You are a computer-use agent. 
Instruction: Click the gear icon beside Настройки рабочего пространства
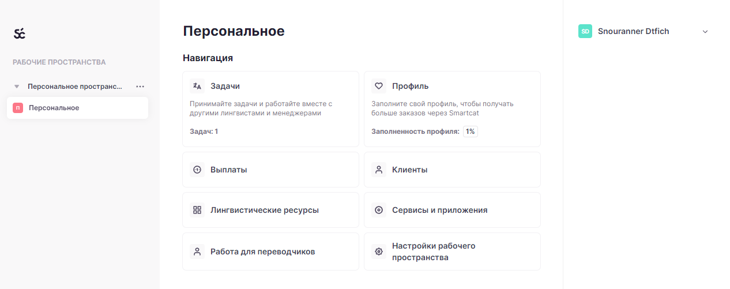click(x=379, y=252)
